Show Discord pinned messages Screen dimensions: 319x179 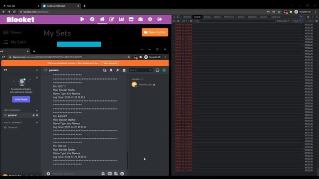pos(118,70)
